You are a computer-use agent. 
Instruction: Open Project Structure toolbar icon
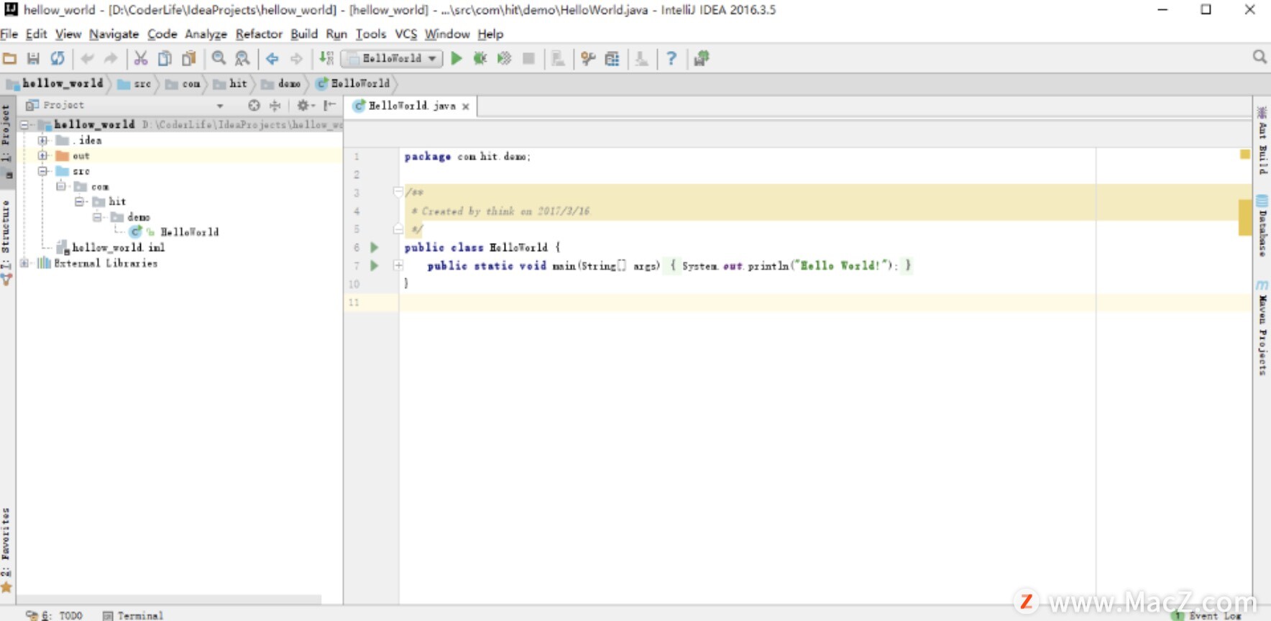tap(612, 59)
